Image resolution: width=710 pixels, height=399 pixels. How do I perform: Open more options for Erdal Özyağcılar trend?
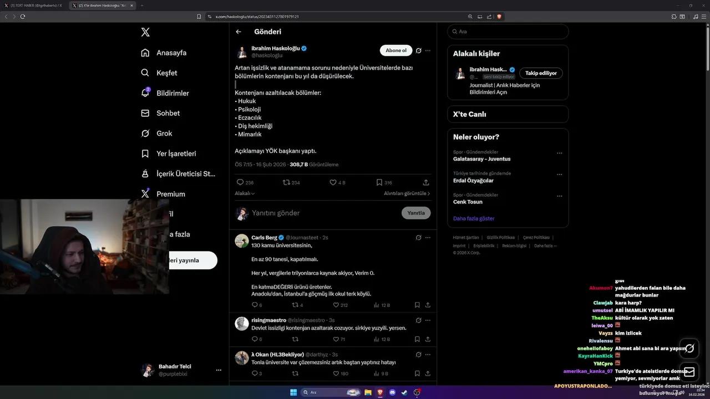pos(560,175)
